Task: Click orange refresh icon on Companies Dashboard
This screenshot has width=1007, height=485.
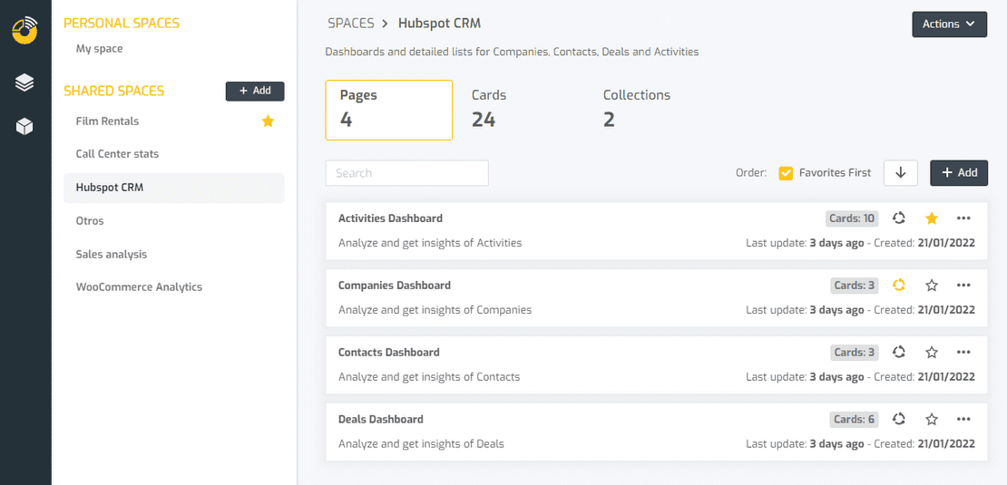Action: point(899,285)
